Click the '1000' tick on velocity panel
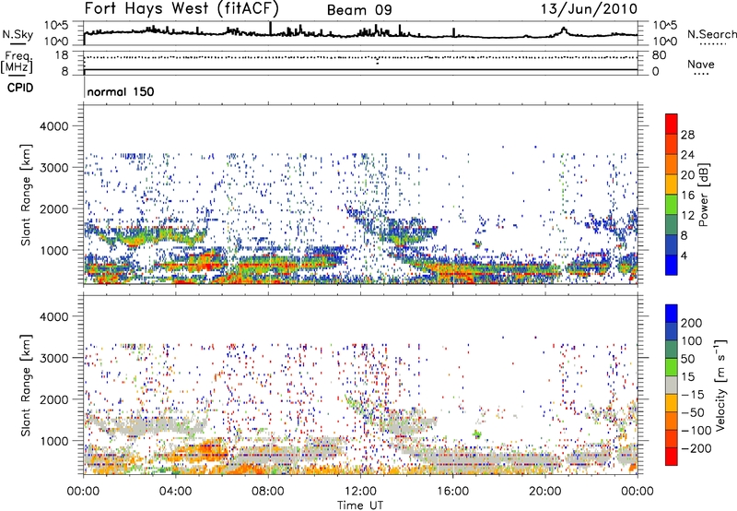This screenshot has height=511, width=737. point(53,442)
